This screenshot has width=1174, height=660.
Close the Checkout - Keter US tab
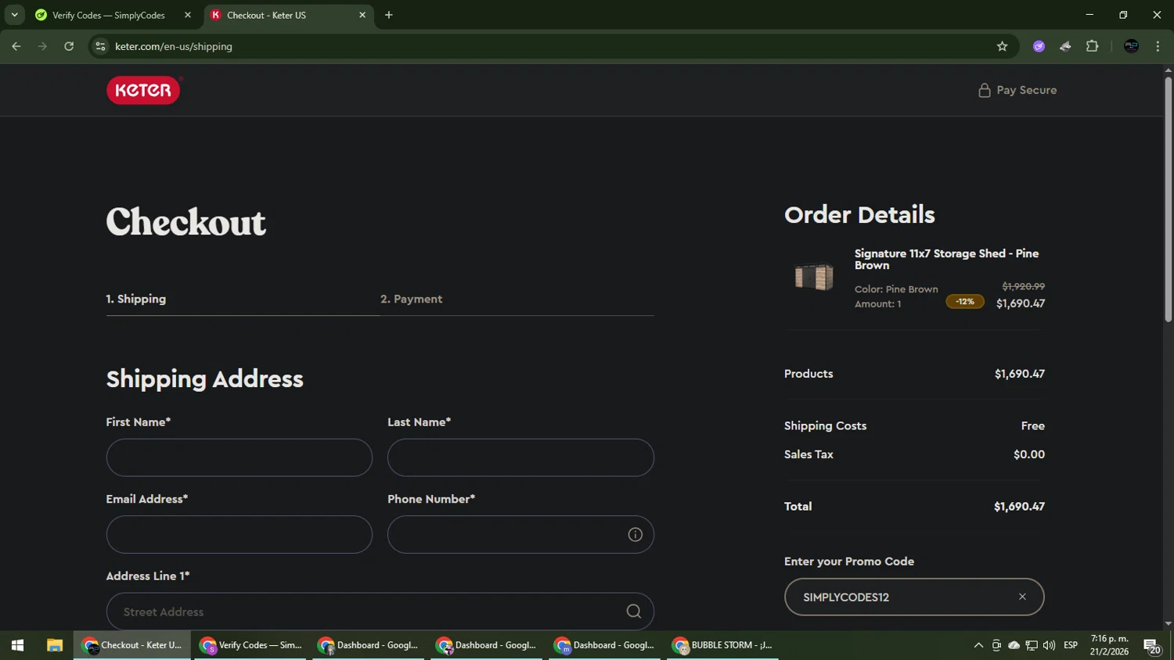click(x=362, y=15)
